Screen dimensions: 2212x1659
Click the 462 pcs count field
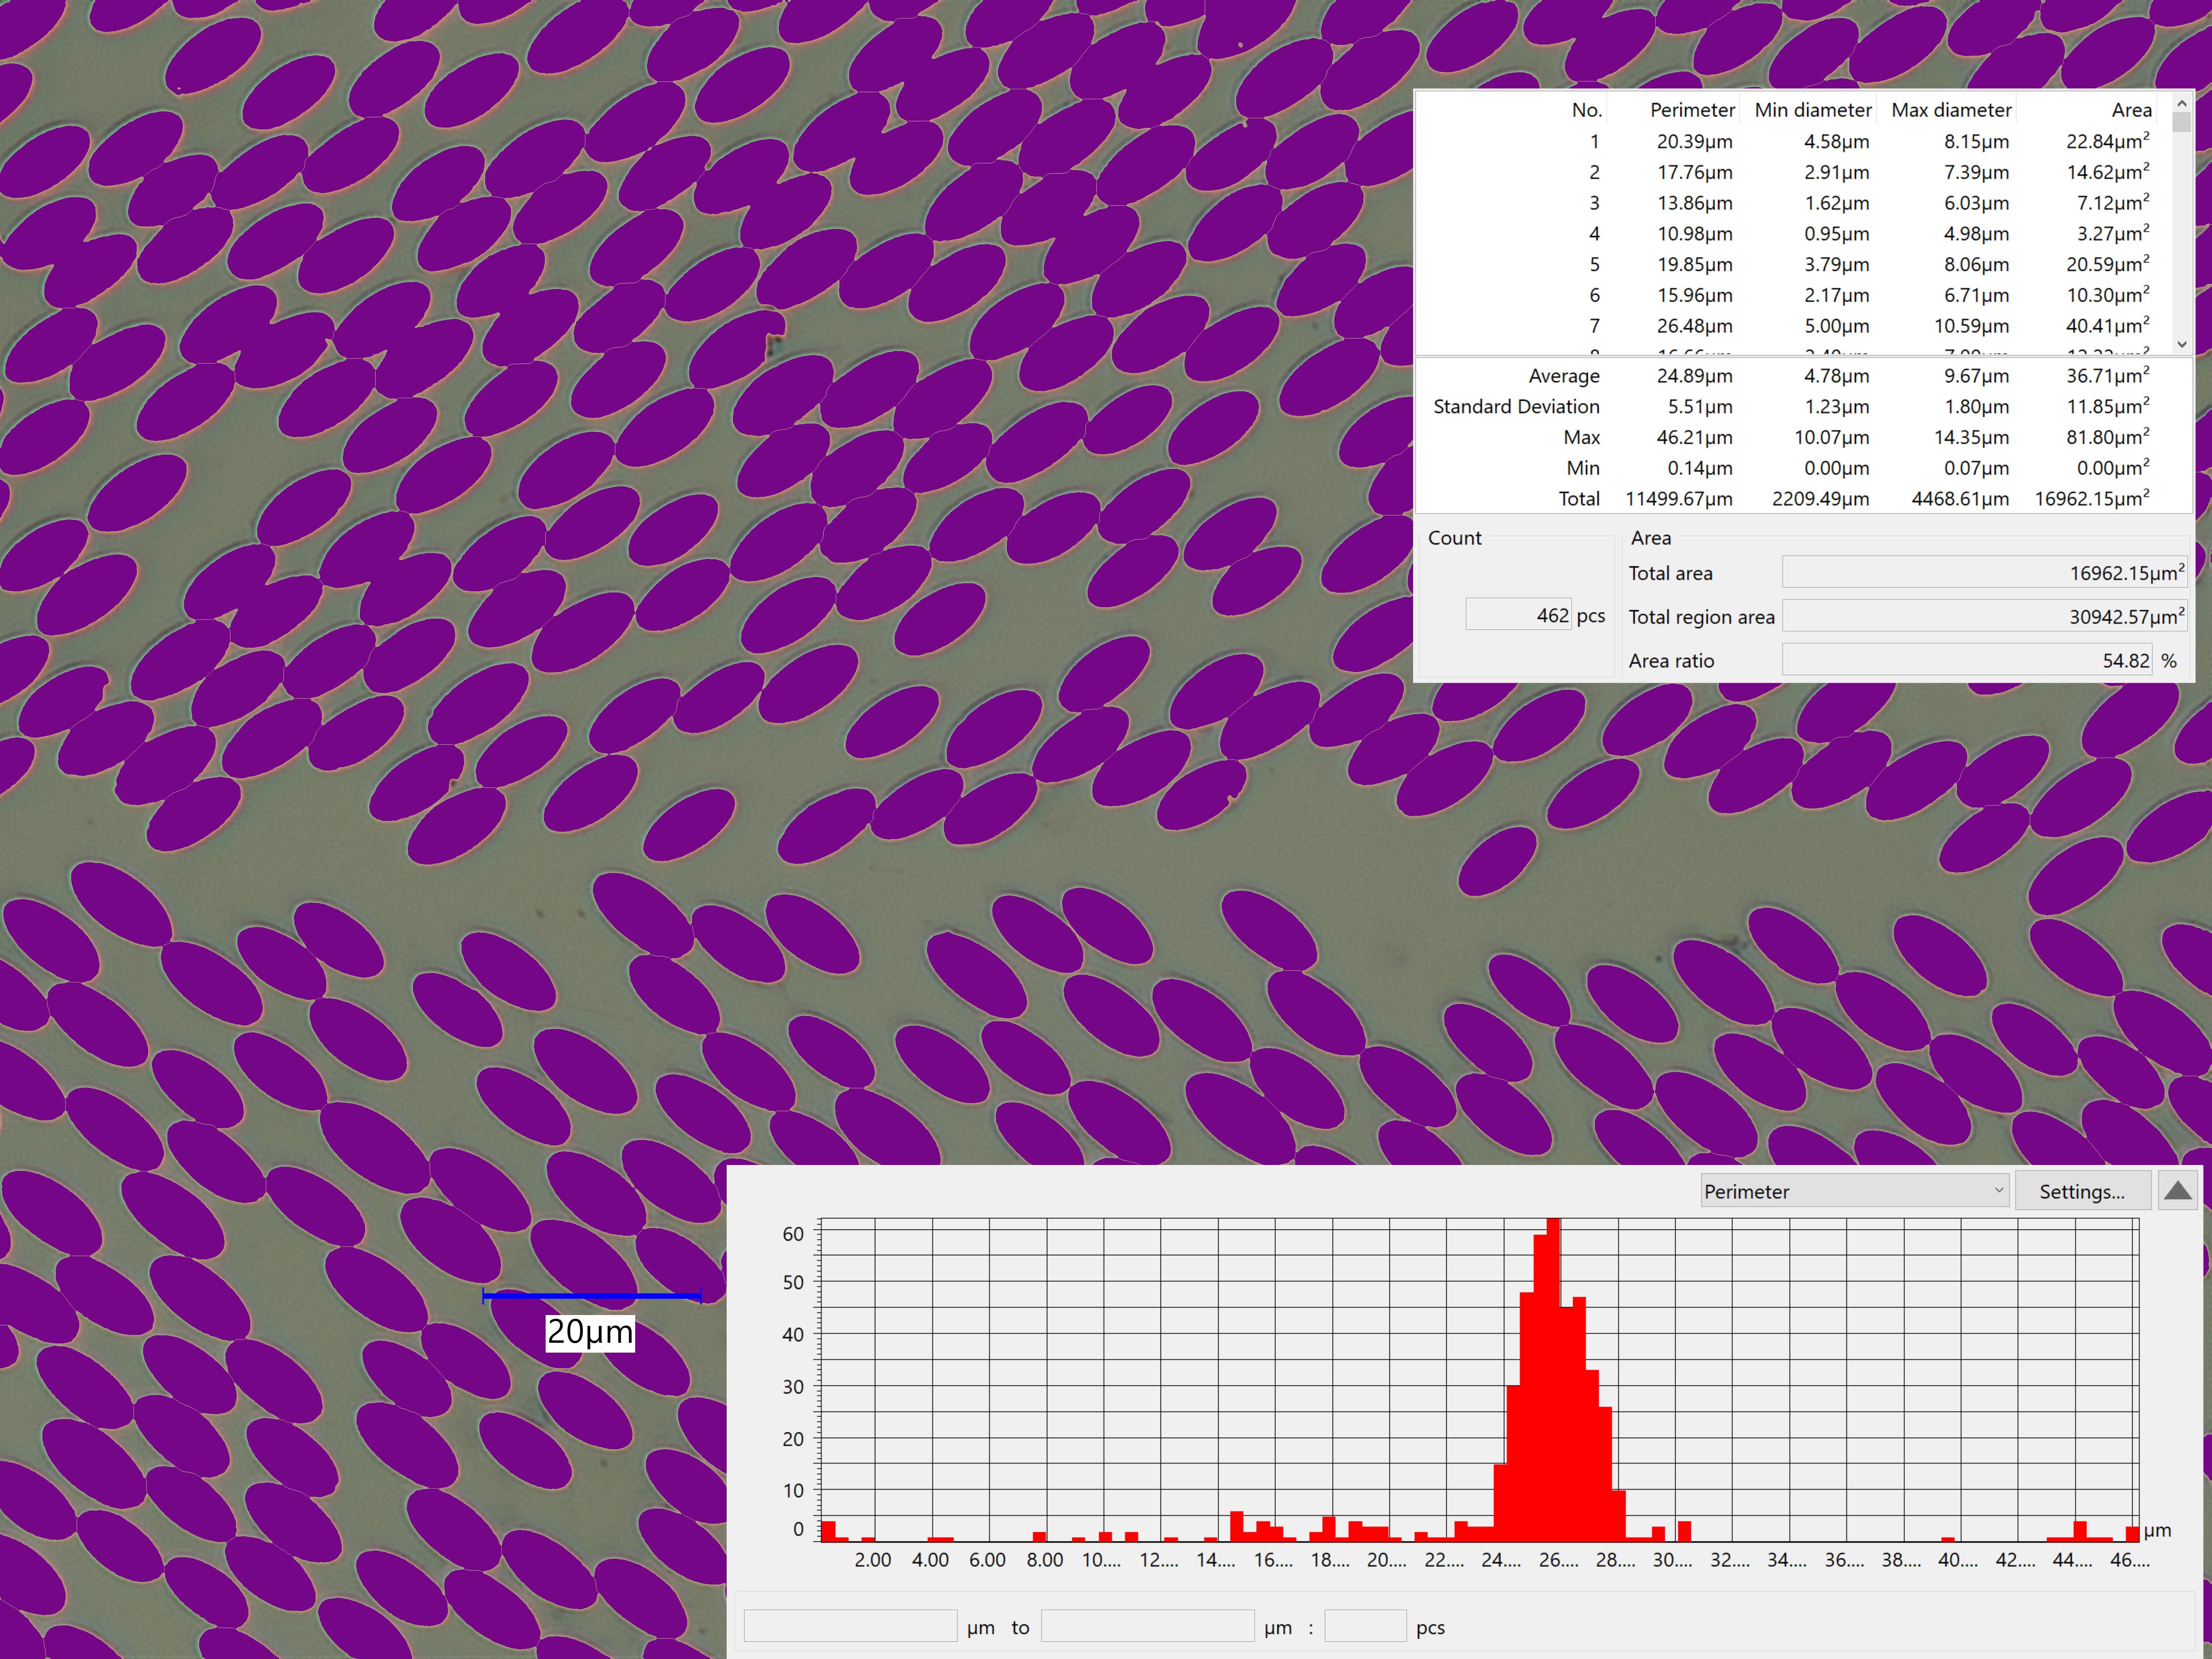click(x=1519, y=615)
